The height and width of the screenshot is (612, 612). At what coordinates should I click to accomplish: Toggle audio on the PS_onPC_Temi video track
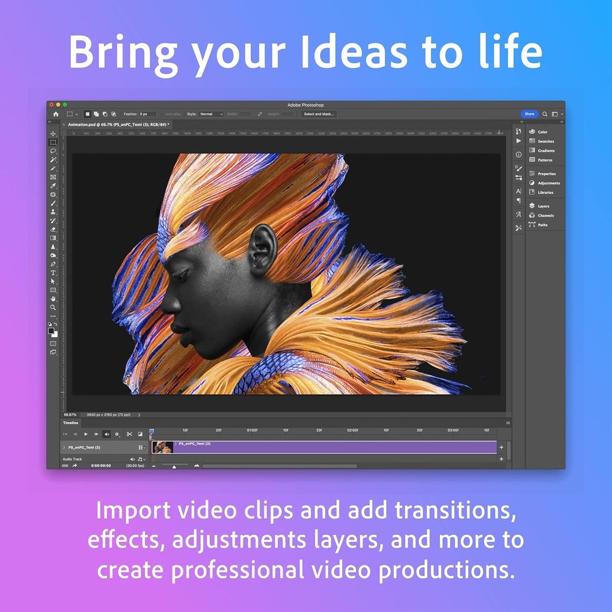(x=141, y=447)
